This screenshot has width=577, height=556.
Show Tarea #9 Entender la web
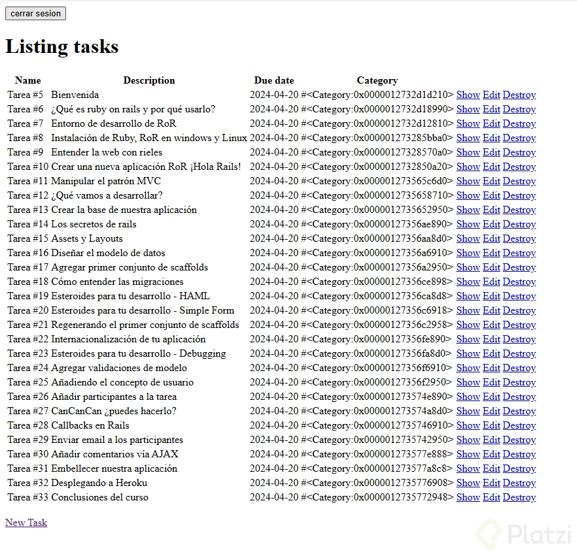(468, 152)
